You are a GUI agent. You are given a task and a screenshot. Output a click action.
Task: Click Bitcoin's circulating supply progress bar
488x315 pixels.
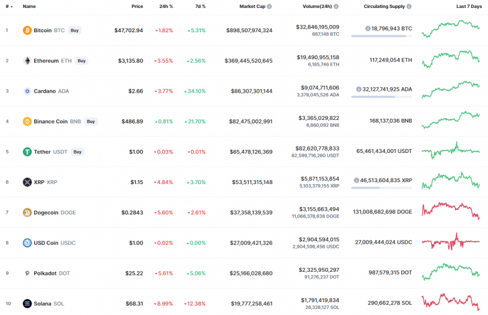click(x=382, y=36)
